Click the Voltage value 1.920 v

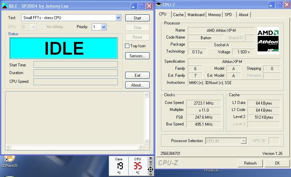[x=243, y=52]
